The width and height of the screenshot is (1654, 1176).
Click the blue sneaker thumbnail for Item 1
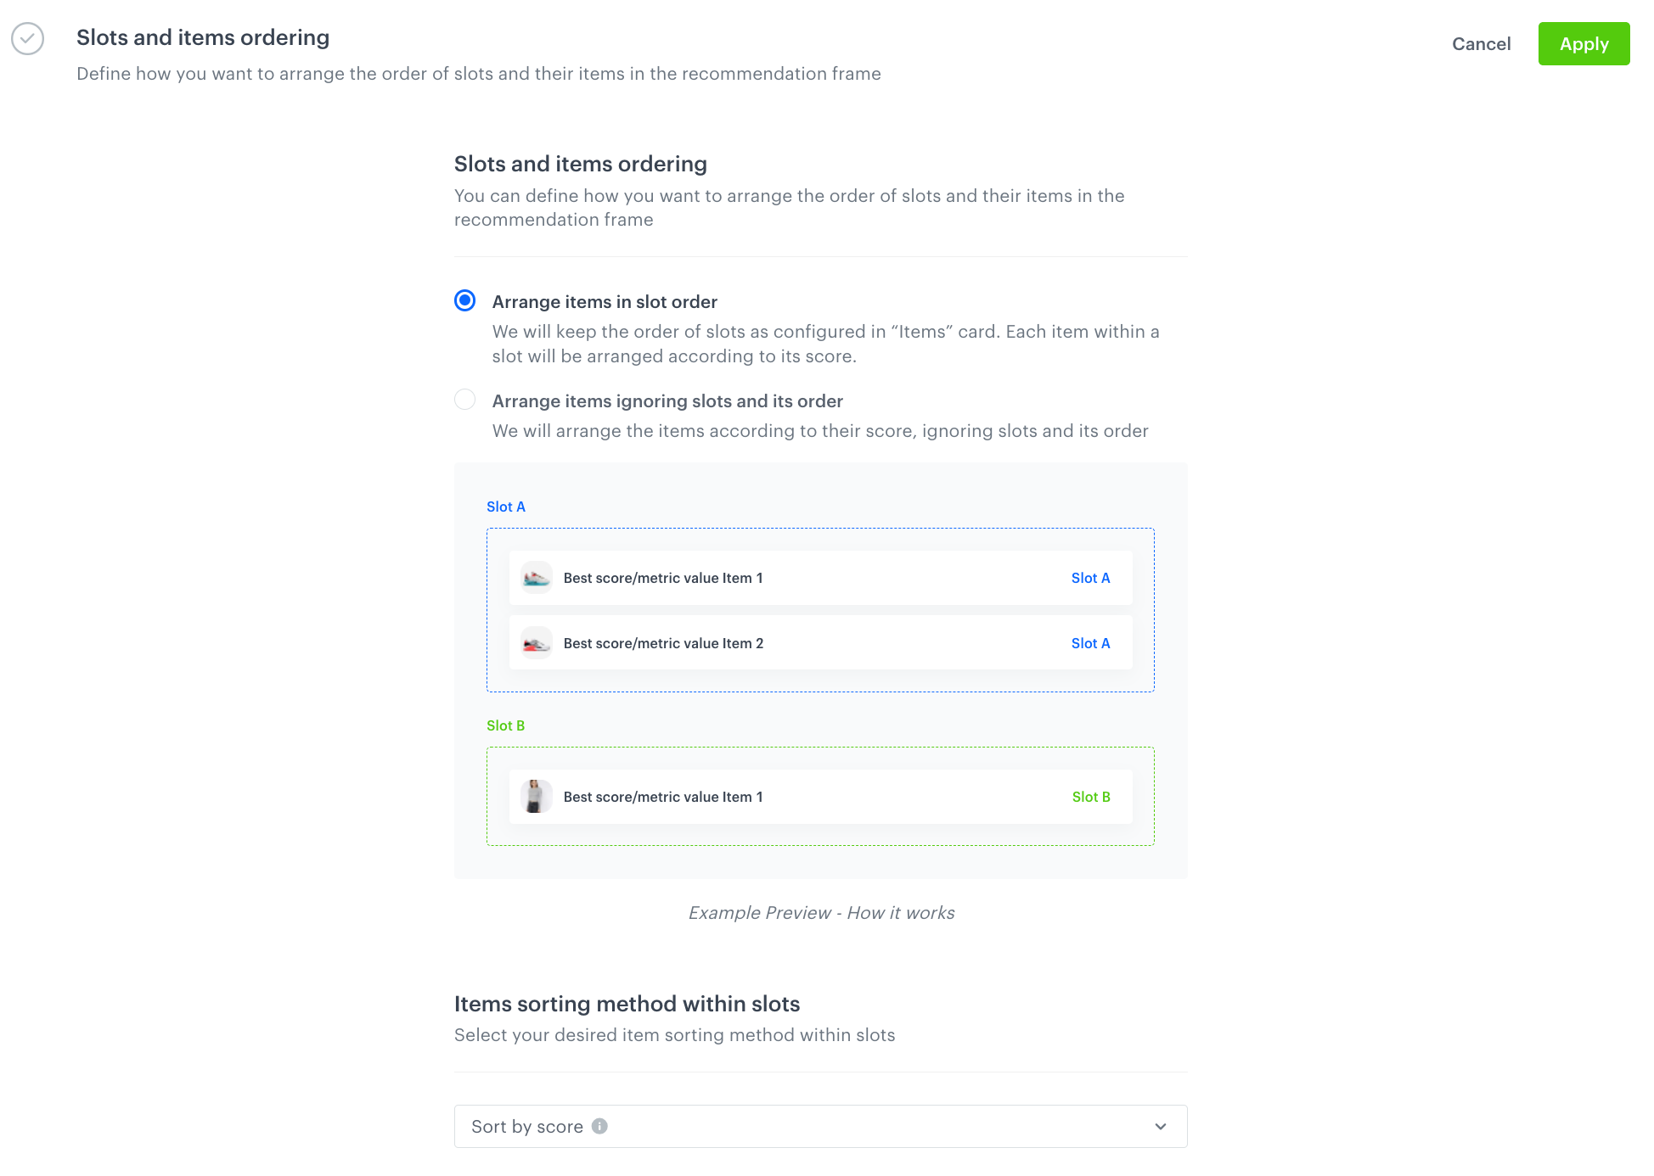tap(535, 578)
